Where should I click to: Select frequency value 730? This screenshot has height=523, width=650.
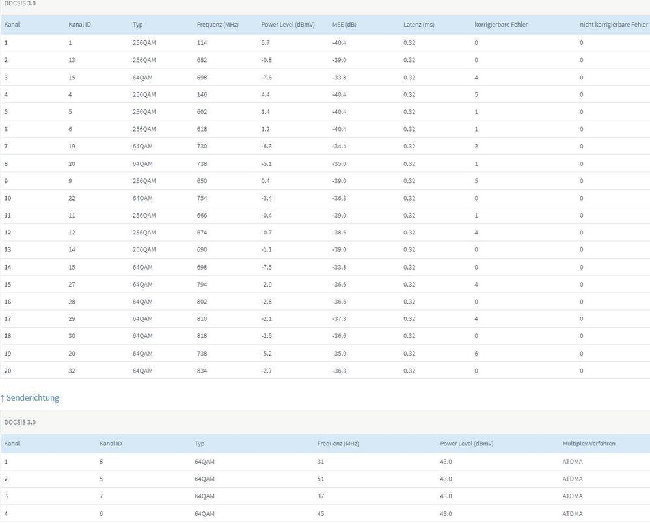(x=202, y=146)
